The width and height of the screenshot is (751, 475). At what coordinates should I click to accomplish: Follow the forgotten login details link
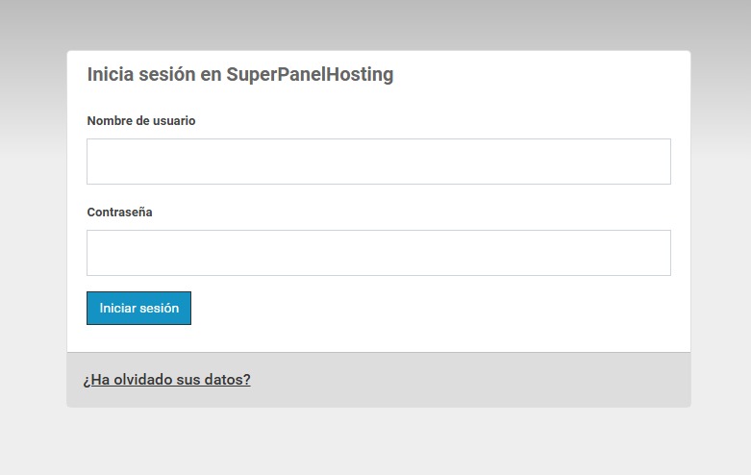coord(166,380)
